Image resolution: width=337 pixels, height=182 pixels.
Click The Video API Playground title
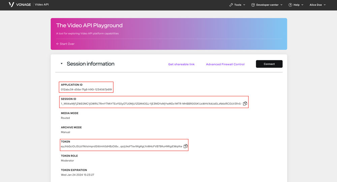pyautogui.click(x=89, y=25)
